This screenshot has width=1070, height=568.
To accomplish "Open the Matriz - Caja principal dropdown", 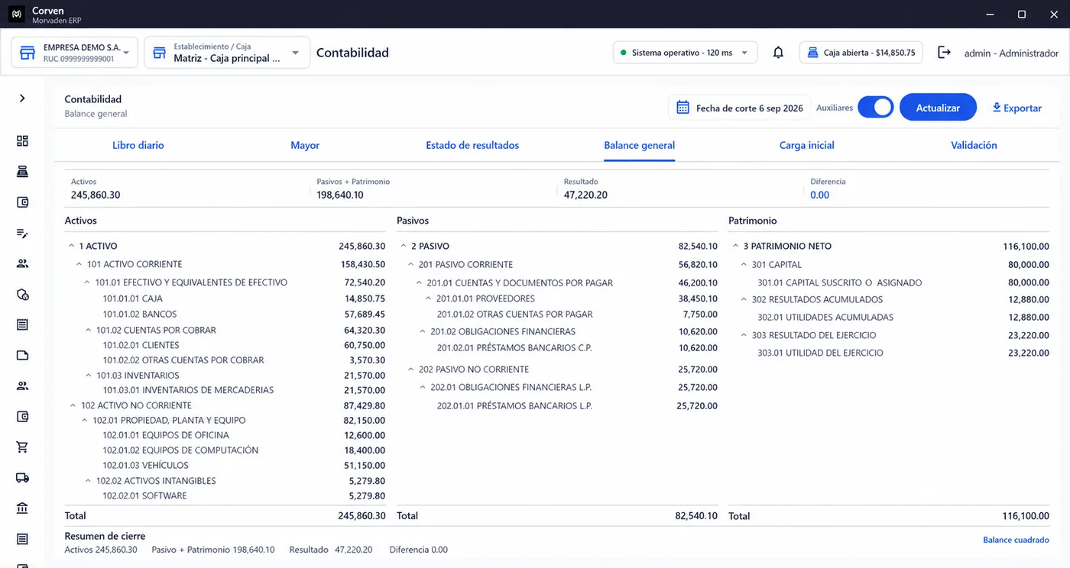I will click(x=228, y=53).
